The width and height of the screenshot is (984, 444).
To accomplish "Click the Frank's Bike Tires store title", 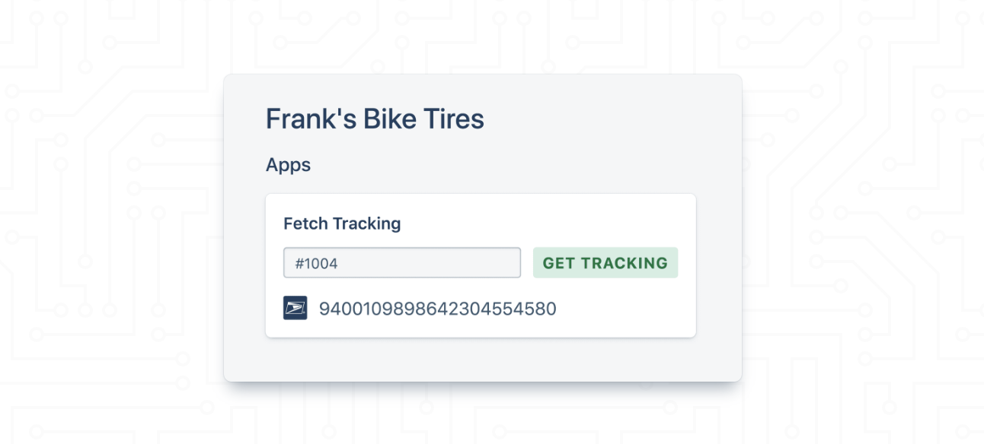I will point(375,119).
